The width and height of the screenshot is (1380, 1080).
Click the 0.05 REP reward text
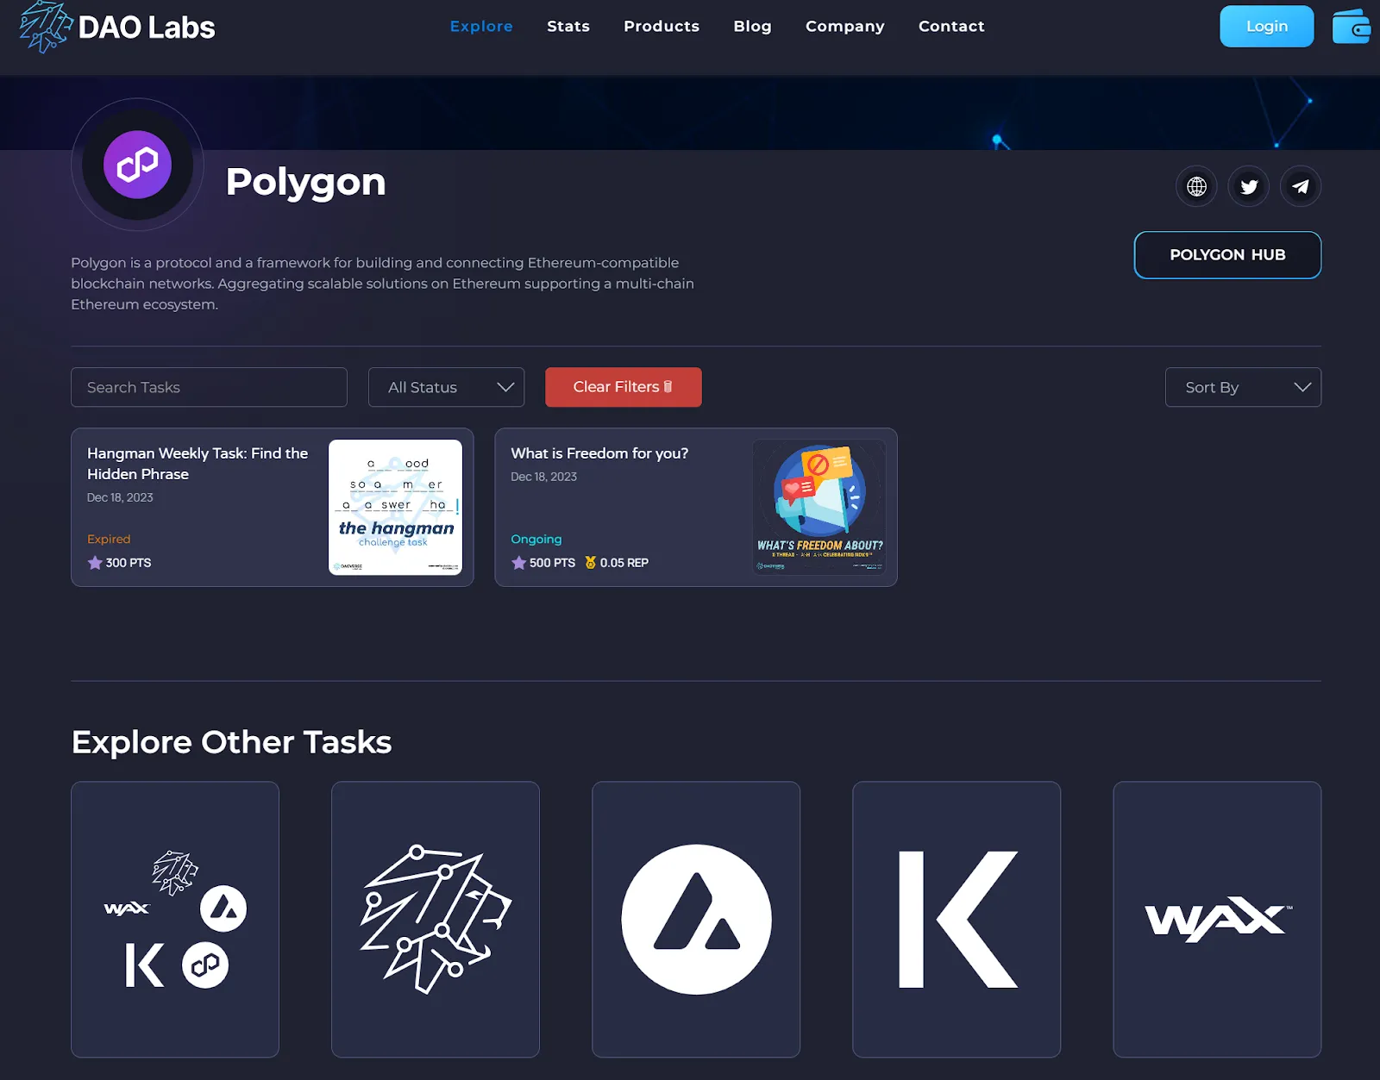pyautogui.click(x=624, y=563)
